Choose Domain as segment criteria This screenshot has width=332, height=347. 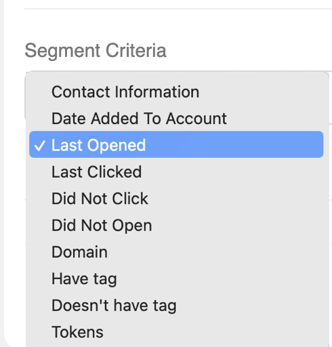pyautogui.click(x=176, y=252)
